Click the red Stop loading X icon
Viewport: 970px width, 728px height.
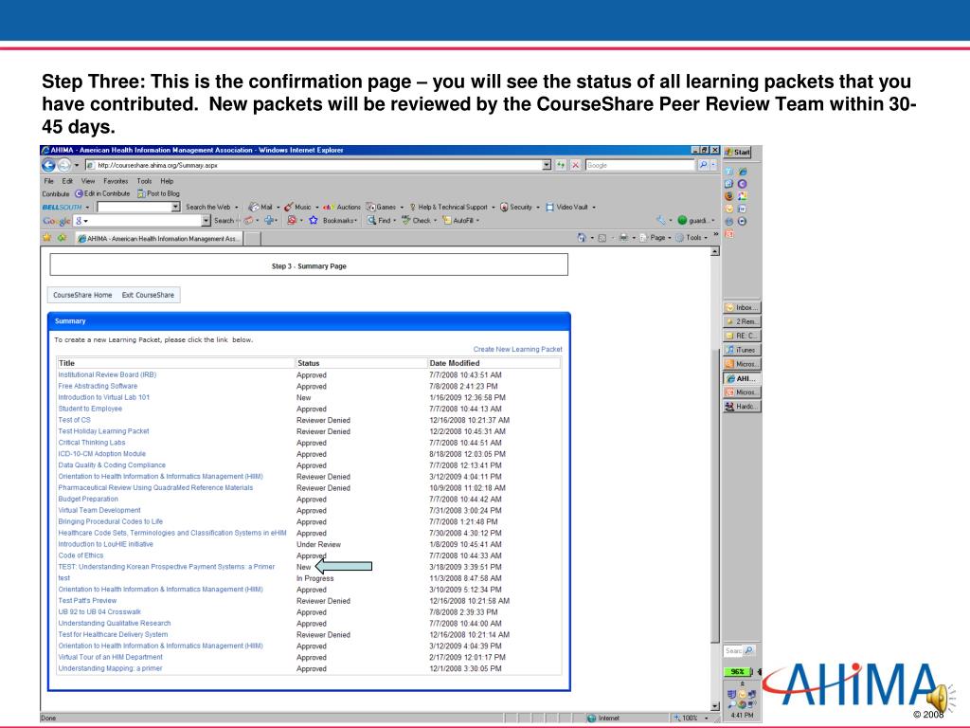tap(575, 165)
